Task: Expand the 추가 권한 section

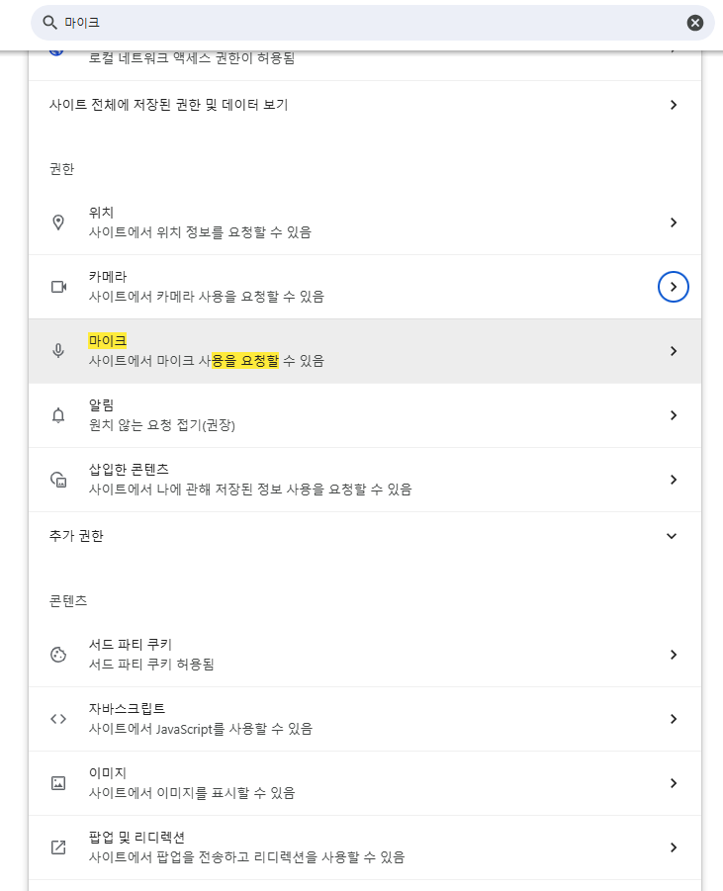Action: coord(672,536)
